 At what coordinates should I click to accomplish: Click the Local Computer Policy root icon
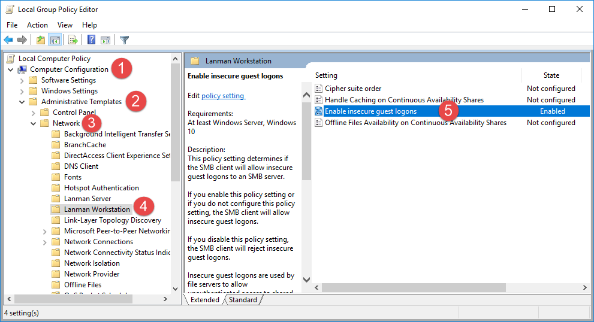point(11,58)
